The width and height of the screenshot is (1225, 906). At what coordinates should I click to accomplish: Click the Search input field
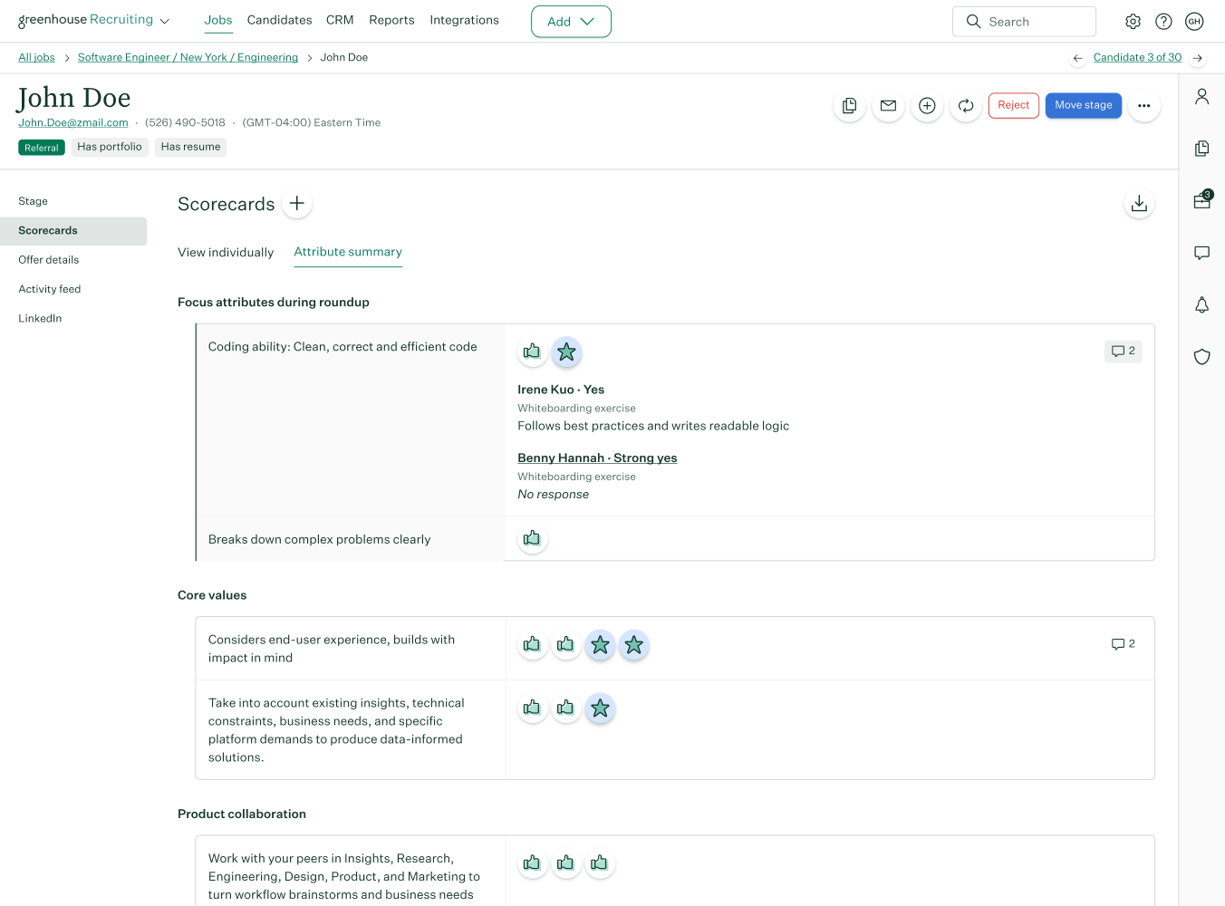[x=1024, y=22]
